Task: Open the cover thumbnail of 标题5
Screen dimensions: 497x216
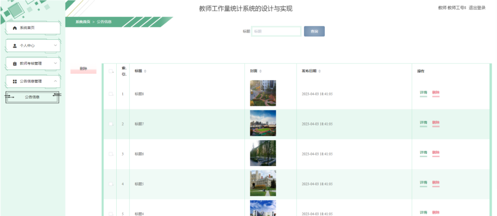Action: click(263, 183)
